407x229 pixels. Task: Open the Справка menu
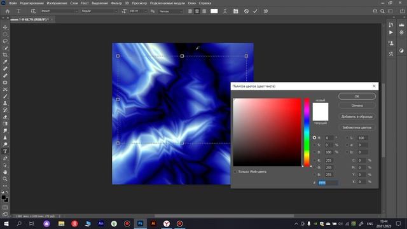[x=205, y=3]
